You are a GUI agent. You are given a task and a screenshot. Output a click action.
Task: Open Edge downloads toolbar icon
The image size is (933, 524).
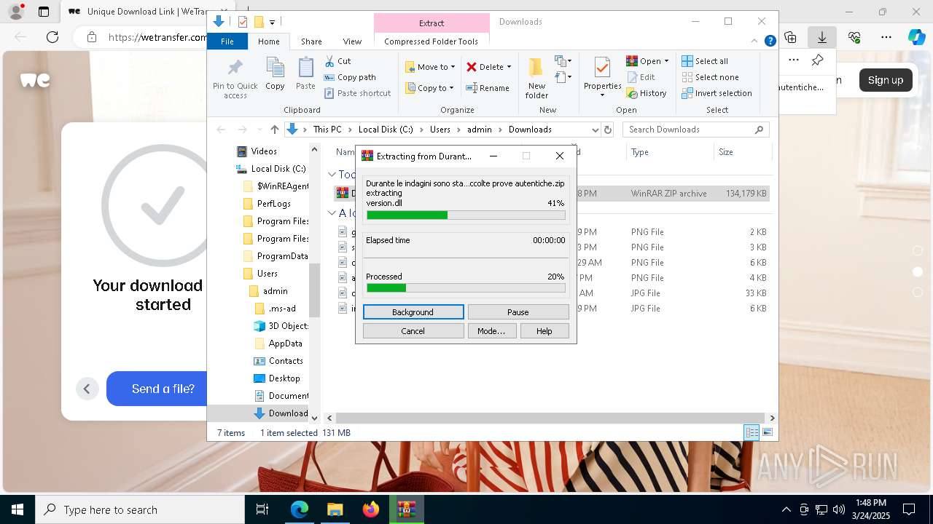point(822,36)
